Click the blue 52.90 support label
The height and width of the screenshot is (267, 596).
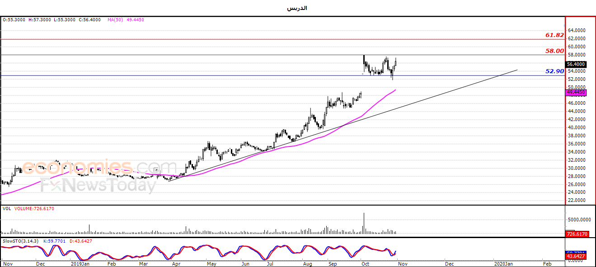click(x=554, y=71)
